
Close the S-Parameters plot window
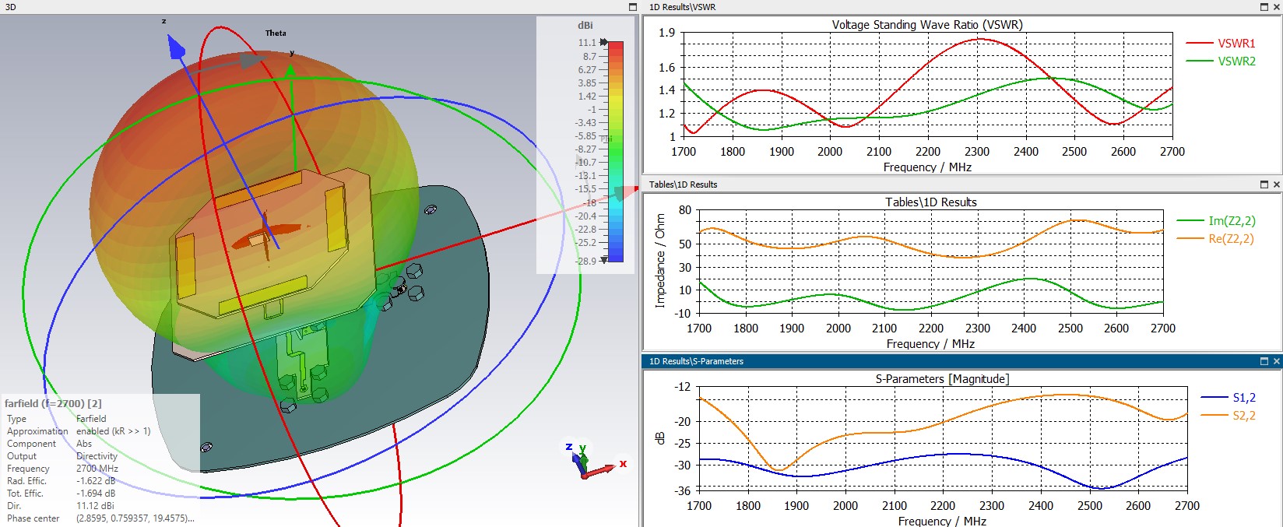tap(1276, 361)
